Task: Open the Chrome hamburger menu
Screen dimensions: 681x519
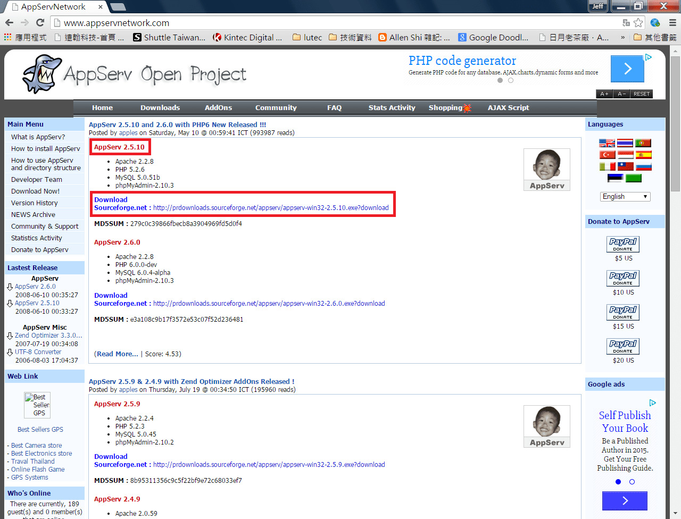Action: pyautogui.click(x=672, y=23)
